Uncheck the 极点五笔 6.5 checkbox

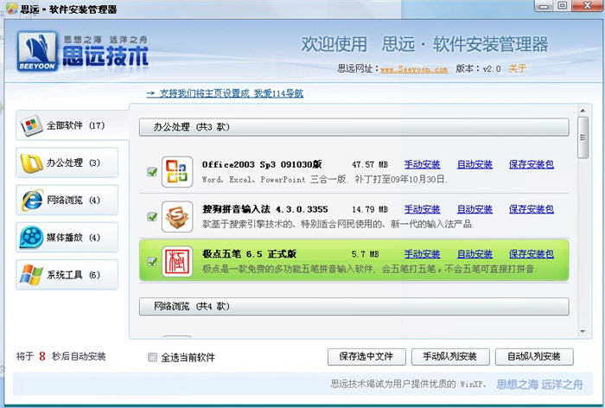[x=152, y=261]
